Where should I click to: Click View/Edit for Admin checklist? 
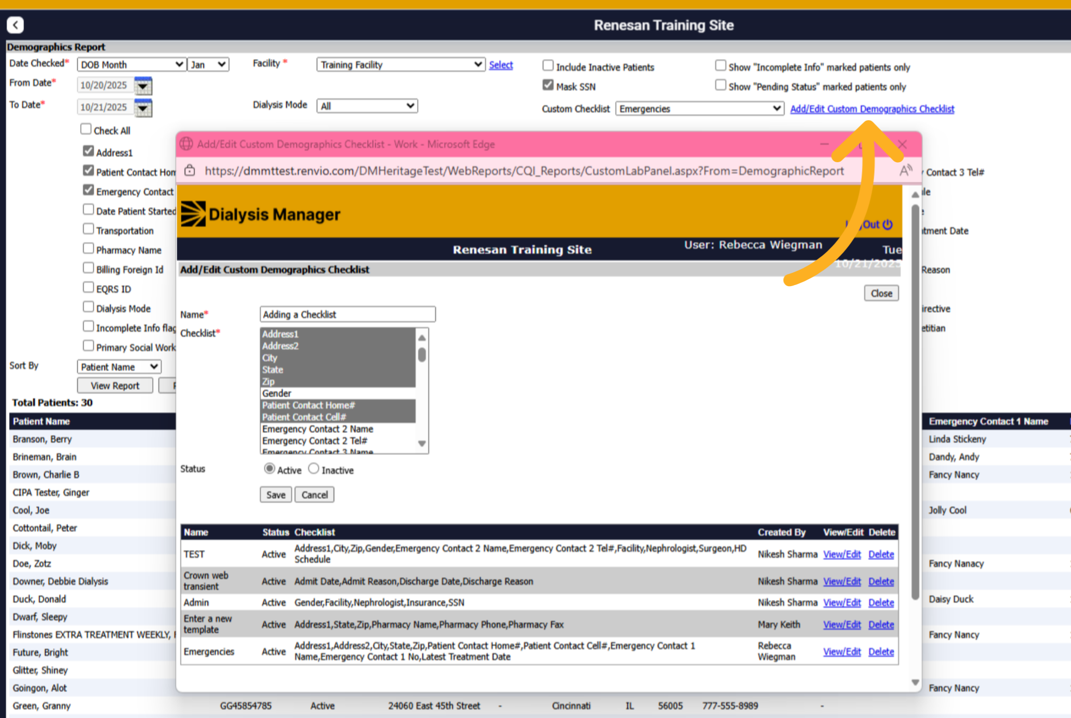click(842, 603)
